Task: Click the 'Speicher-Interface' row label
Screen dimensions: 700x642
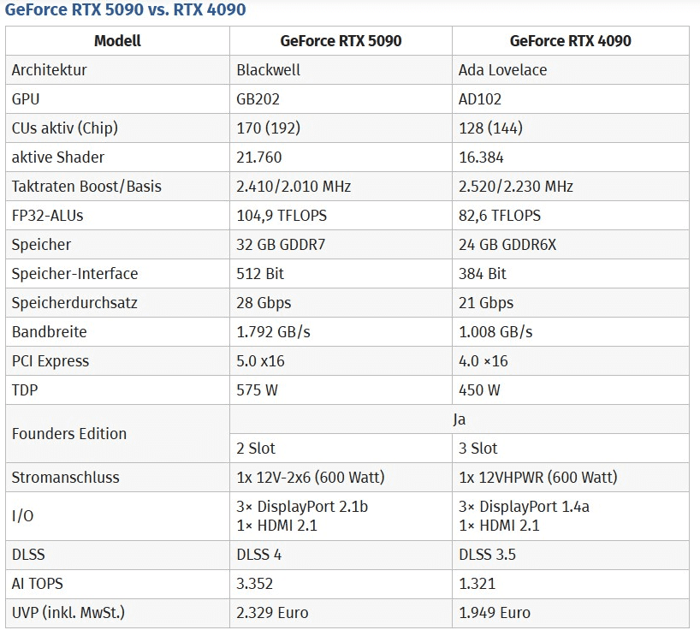Action: coord(74,273)
